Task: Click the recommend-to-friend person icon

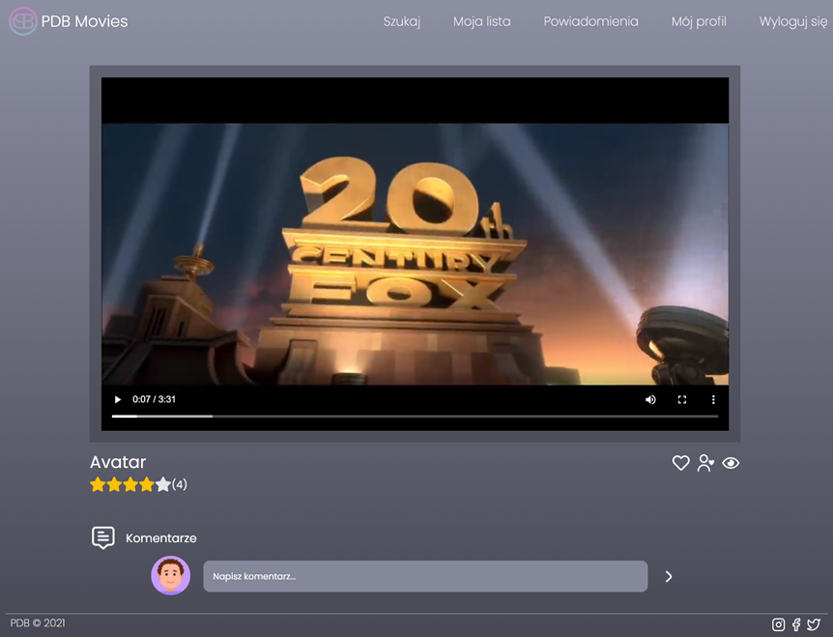Action: coord(705,463)
